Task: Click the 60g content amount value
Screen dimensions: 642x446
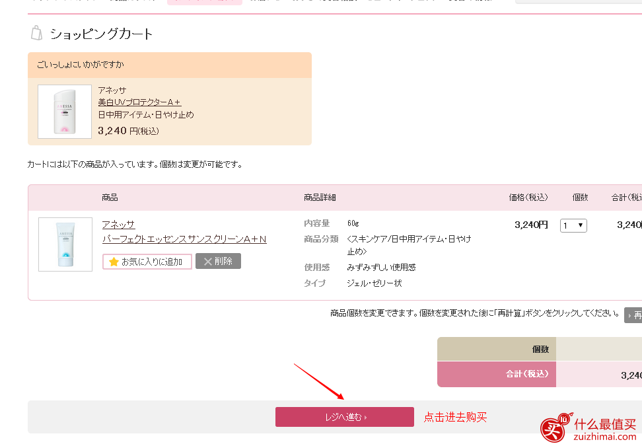Action: [353, 223]
